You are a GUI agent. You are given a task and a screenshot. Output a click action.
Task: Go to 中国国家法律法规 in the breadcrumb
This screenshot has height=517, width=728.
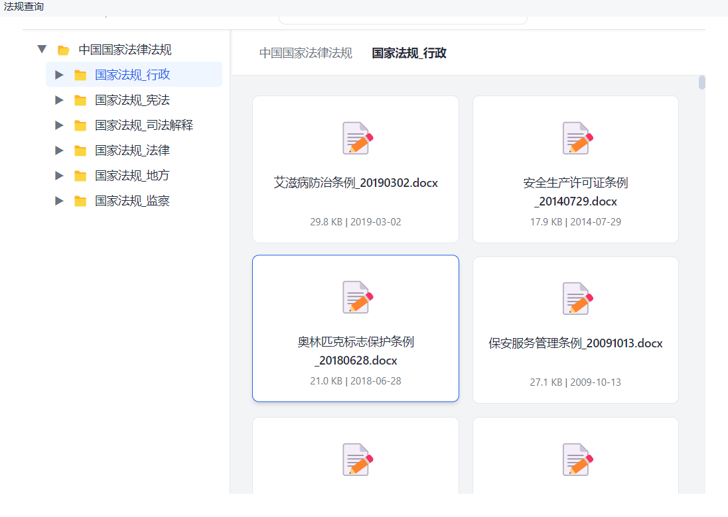click(x=305, y=53)
